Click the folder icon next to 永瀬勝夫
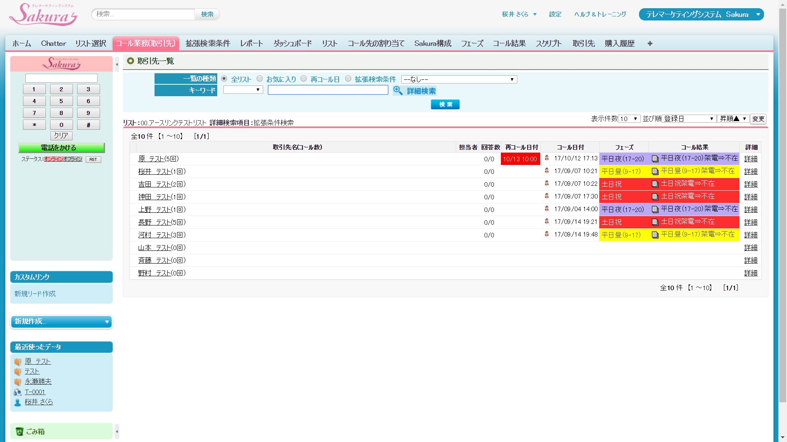This screenshot has width=787, height=442. [18, 382]
